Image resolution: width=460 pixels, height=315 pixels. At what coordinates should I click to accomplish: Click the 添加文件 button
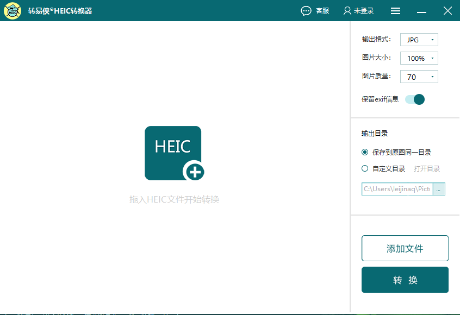405,248
